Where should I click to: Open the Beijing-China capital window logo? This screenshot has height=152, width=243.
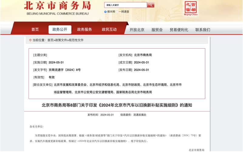191,9
